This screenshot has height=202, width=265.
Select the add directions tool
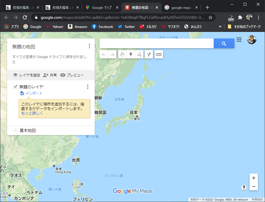coord(149,54)
